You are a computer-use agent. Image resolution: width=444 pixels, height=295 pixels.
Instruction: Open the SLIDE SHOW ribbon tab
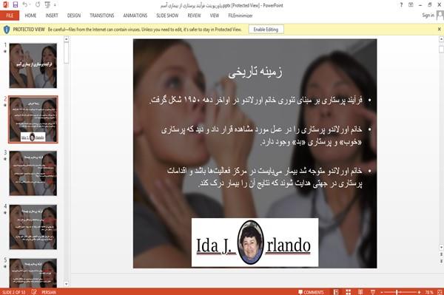pos(167,16)
